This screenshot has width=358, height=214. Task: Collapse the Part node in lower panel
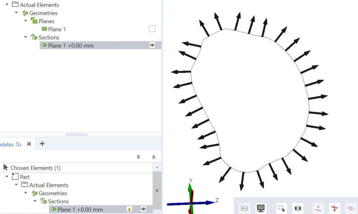[x=7, y=177]
